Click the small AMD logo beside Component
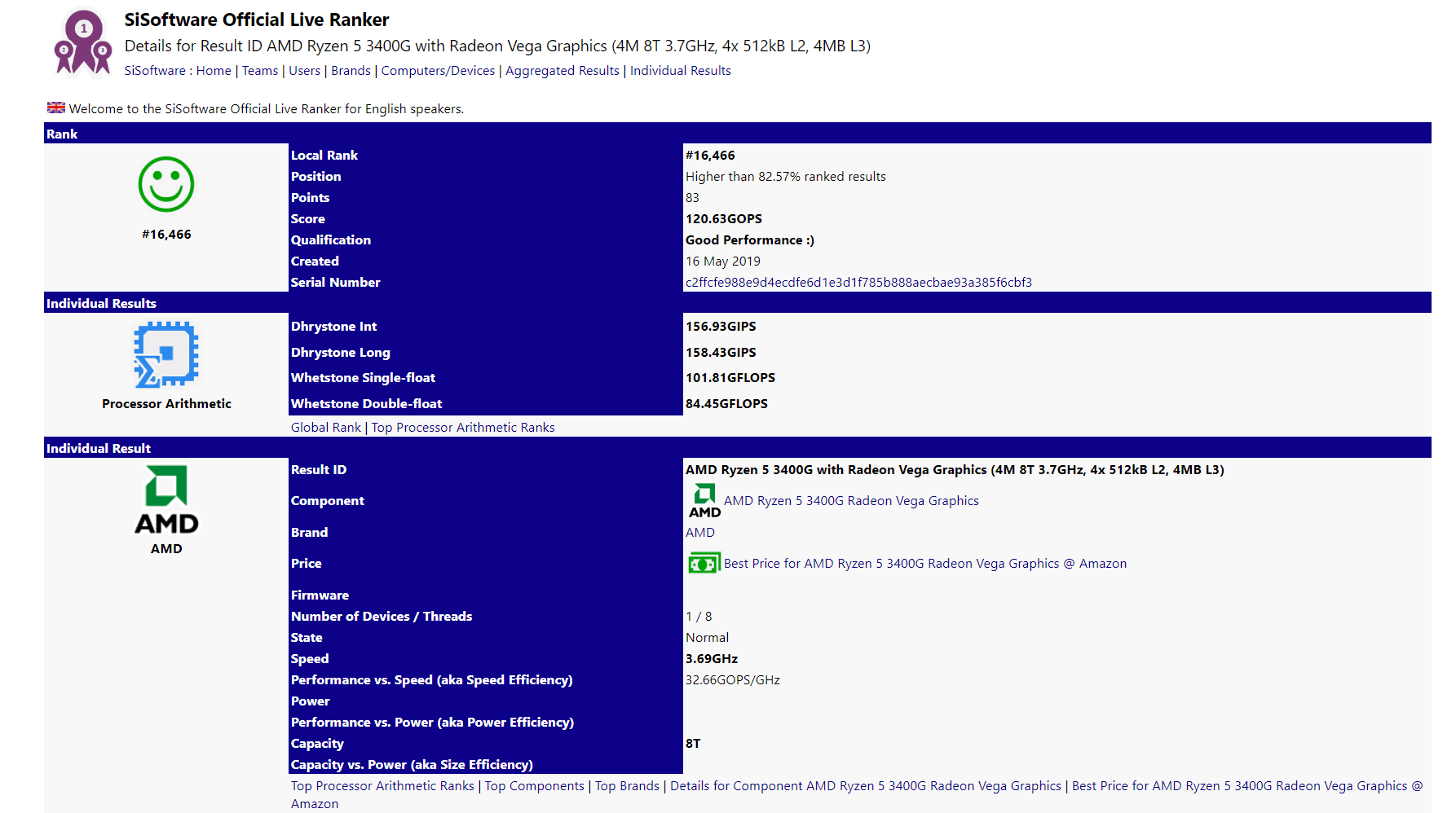Image resolution: width=1456 pixels, height=813 pixels. pos(704,500)
